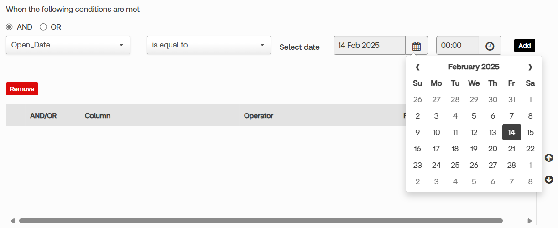Go to previous month in calendar
The height and width of the screenshot is (228, 558).
click(x=417, y=67)
